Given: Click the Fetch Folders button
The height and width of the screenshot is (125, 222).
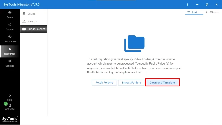Looking at the screenshot, I should (x=104, y=83).
